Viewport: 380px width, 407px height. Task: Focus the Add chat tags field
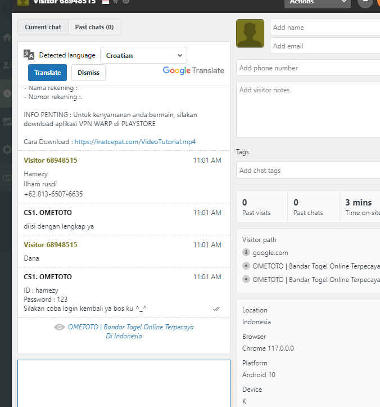(x=308, y=170)
